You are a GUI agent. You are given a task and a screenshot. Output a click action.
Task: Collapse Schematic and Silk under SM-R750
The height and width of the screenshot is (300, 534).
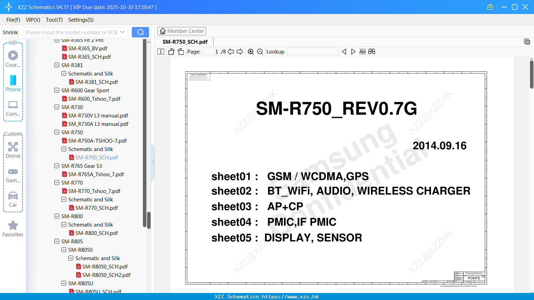tap(64, 149)
